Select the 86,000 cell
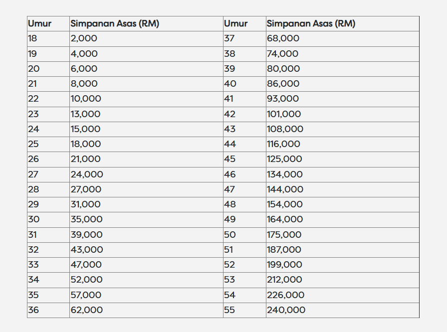 (x=343, y=84)
